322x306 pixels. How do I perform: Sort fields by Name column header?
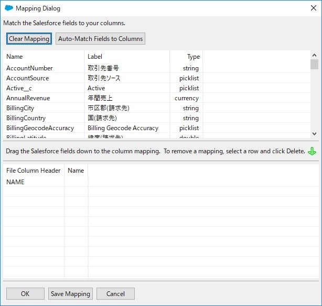[x=15, y=57]
